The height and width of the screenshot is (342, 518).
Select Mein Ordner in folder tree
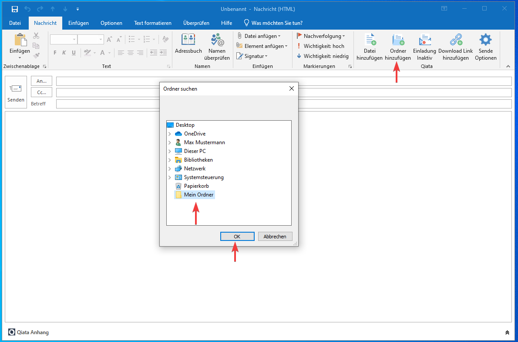coord(198,195)
